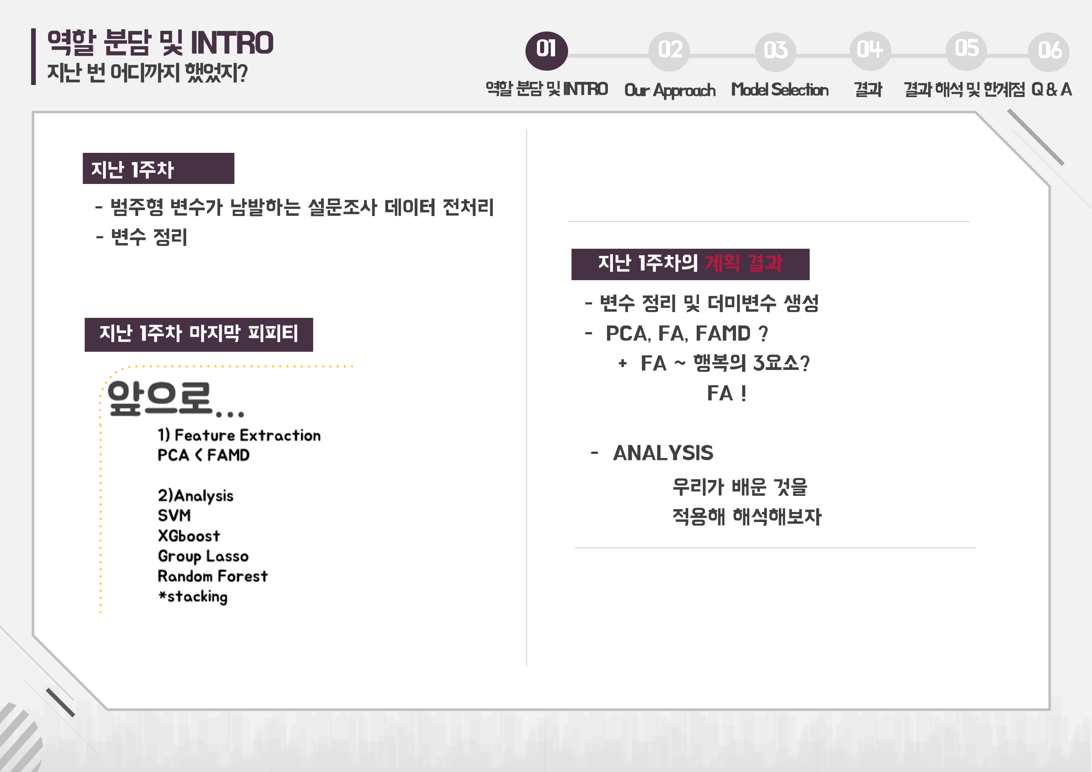Click step circle 03 in progress bar
The image size is (1092, 772).
(x=775, y=51)
